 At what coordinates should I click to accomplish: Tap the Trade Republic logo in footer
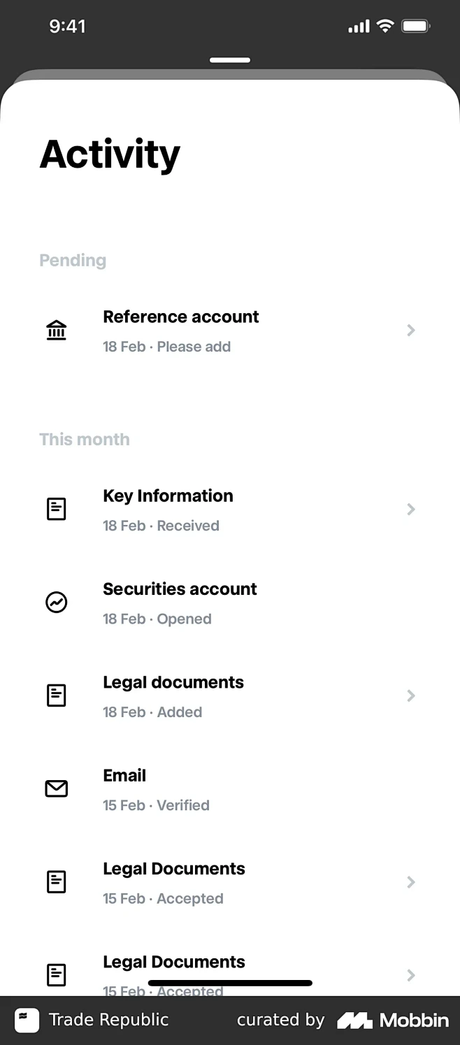point(27,1021)
